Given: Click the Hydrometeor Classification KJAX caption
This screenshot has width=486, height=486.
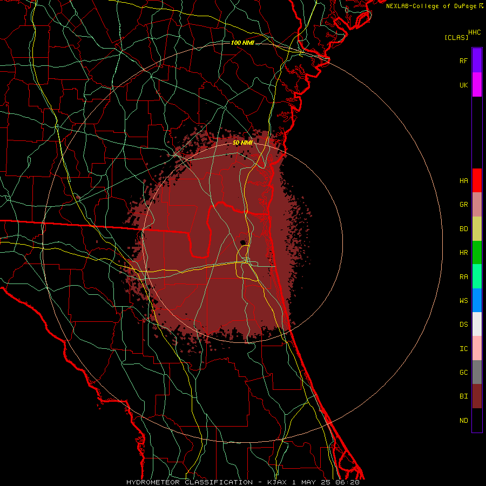Looking at the screenshot, I should 242,482.
